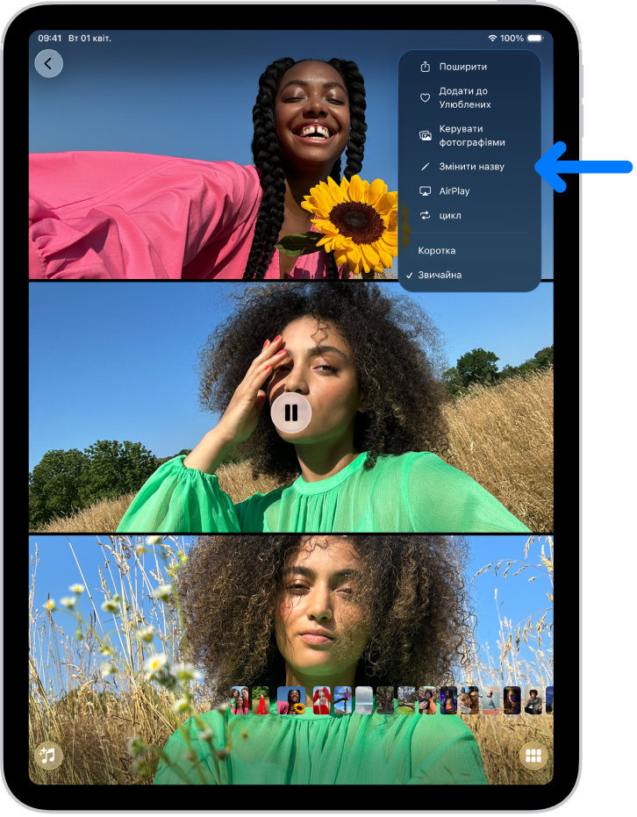Image resolution: width=637 pixels, height=817 pixels.
Task: Open the memory music mixes button
Action: (x=48, y=756)
